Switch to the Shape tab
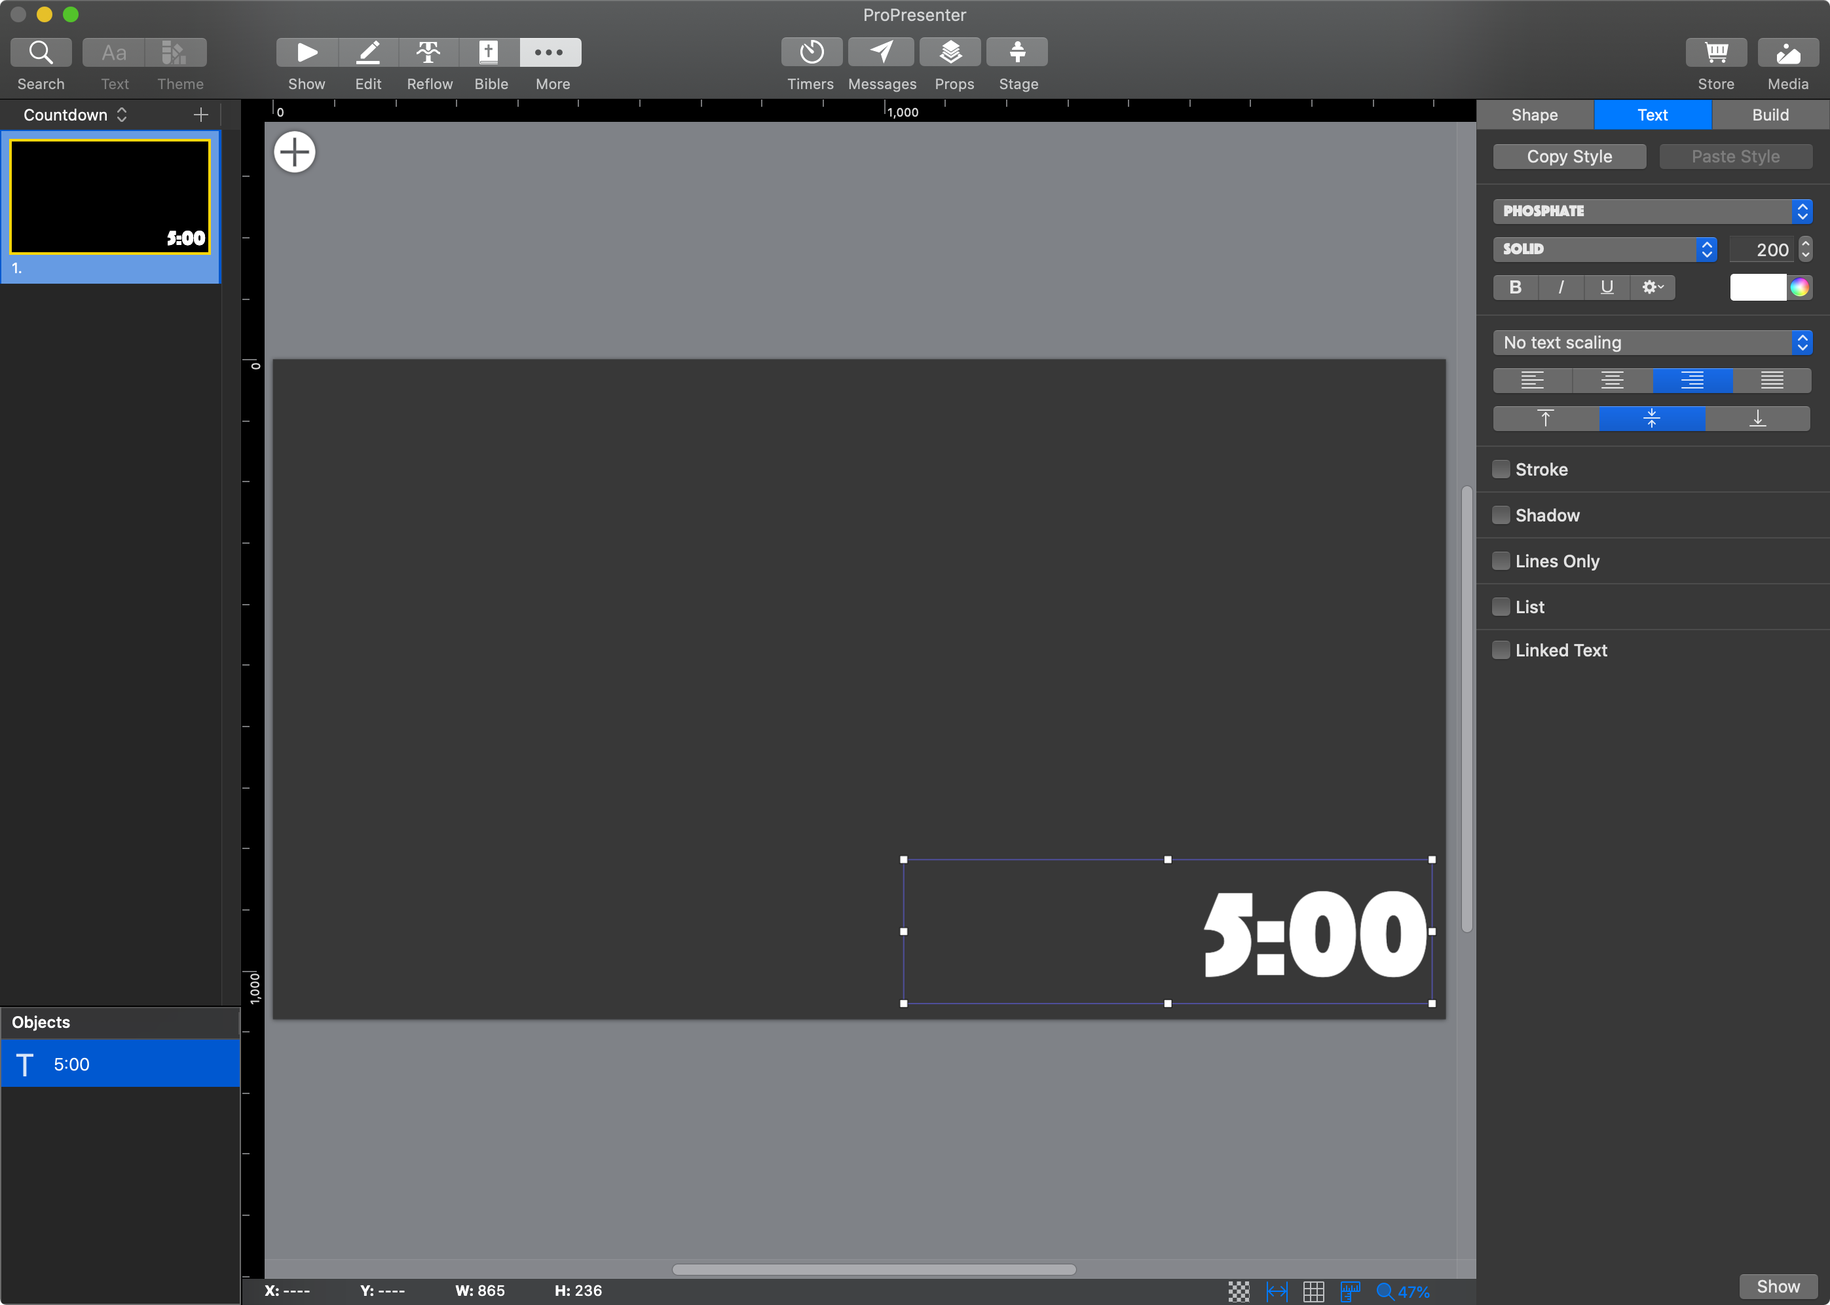Screen dimensions: 1830x1305 pos(1533,115)
